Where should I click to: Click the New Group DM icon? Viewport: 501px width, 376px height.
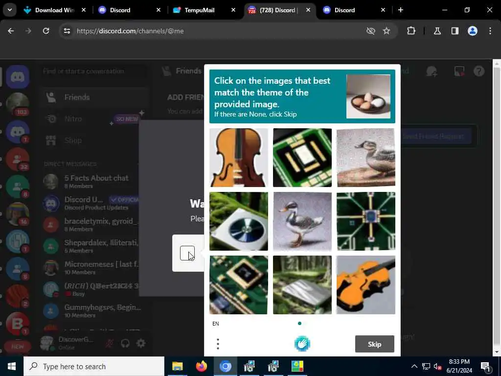[432, 71]
